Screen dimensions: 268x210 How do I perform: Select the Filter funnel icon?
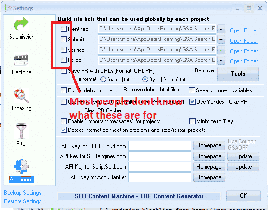pyautogui.click(x=21, y=131)
